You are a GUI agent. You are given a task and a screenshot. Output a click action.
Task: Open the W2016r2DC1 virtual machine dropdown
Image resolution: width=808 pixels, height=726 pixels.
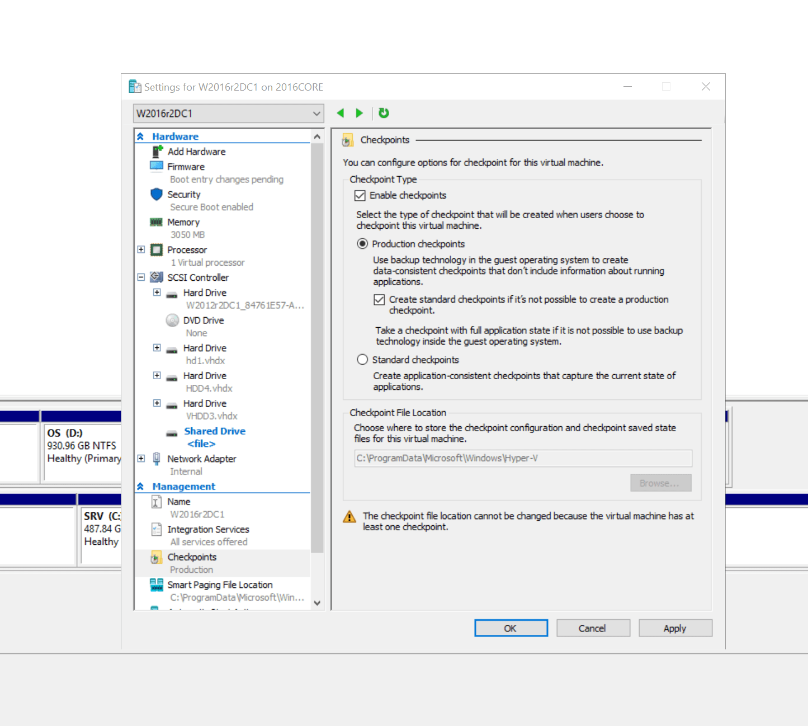[x=316, y=113]
